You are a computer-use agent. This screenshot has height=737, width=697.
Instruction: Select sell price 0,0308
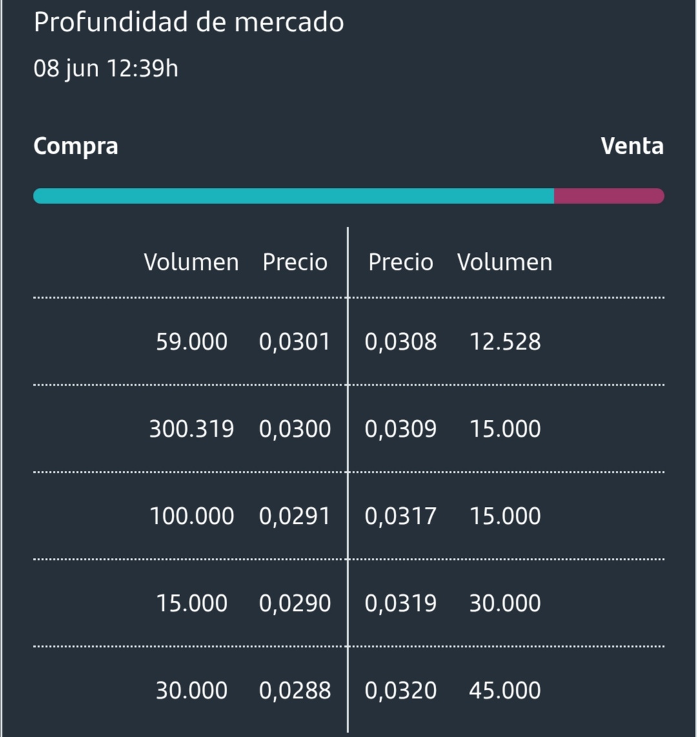click(x=401, y=342)
